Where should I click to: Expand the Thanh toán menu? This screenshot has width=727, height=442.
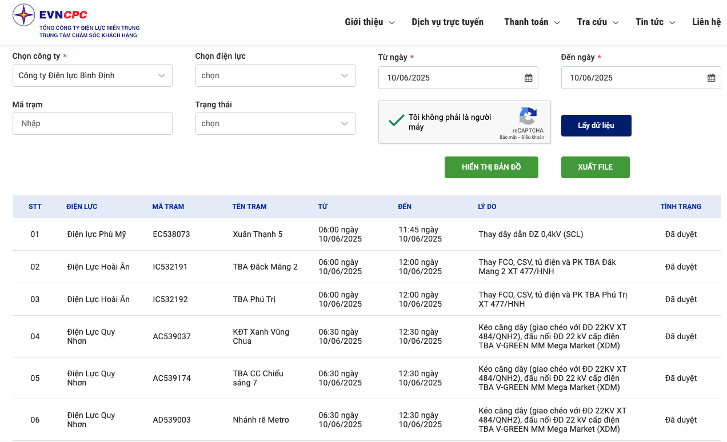click(532, 22)
